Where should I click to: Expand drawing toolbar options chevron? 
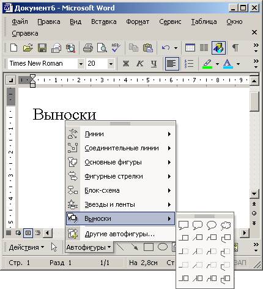tap(256, 247)
